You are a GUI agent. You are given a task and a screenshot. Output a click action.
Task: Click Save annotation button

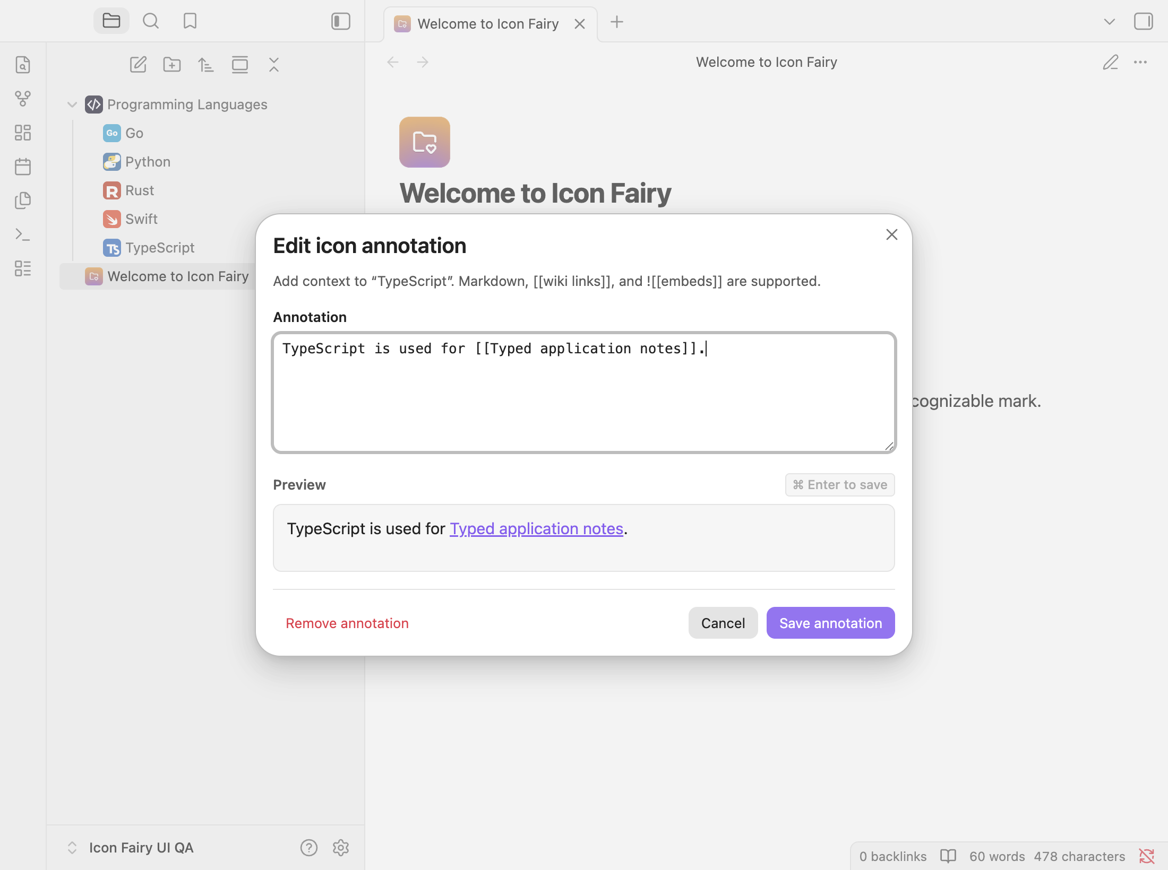[831, 623]
